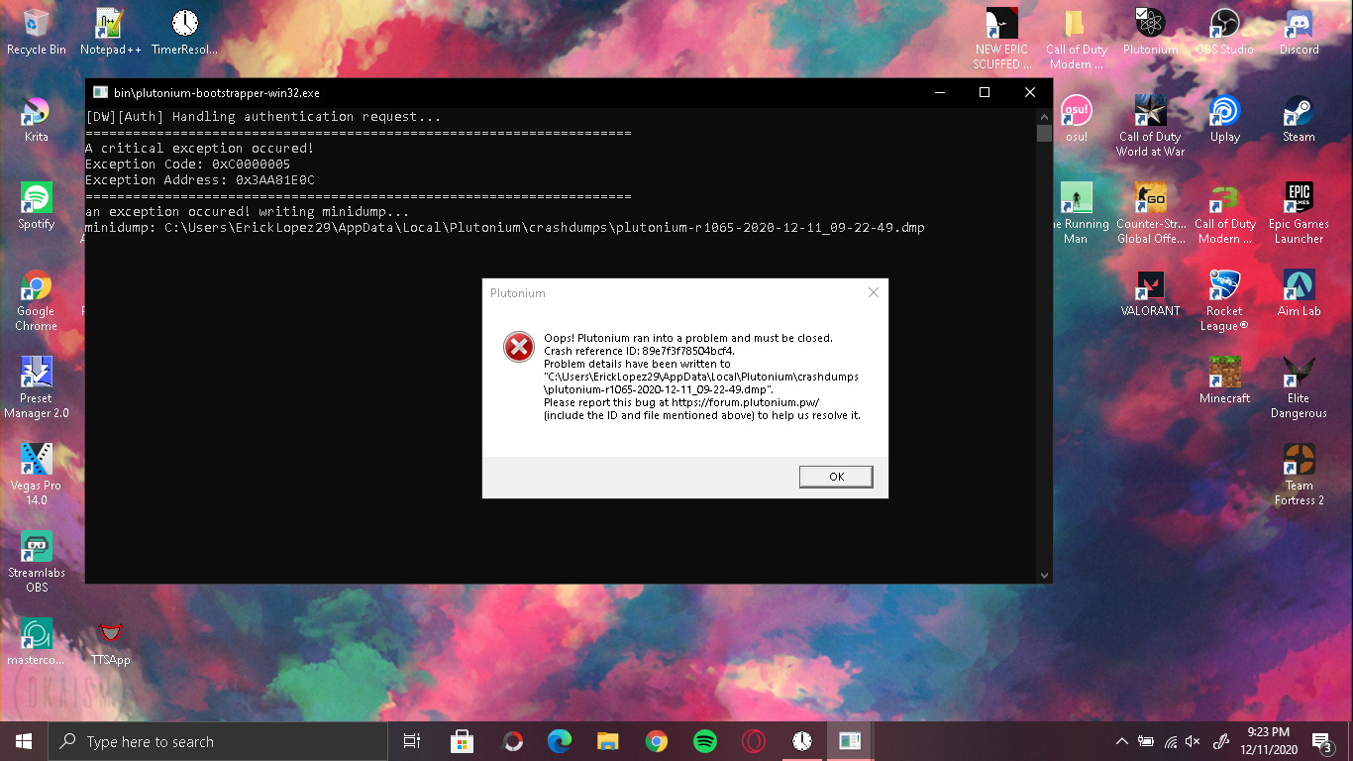Switch to the Plutonium console on taskbar
Viewport: 1353px width, 761px height.
tap(850, 741)
